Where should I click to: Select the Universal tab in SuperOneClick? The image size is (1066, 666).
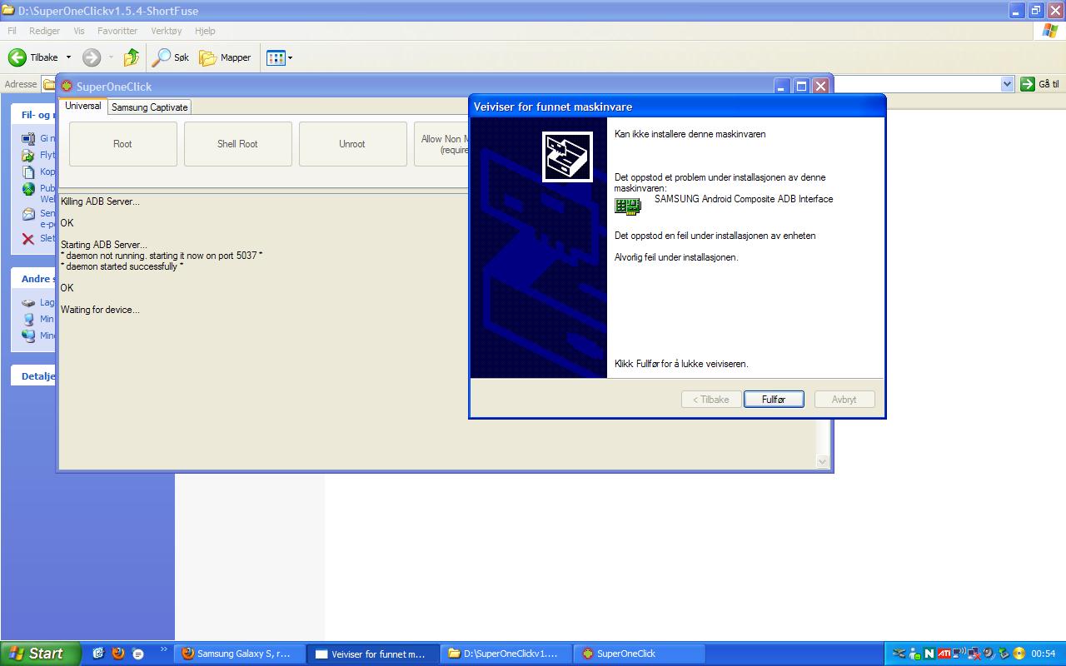click(83, 107)
